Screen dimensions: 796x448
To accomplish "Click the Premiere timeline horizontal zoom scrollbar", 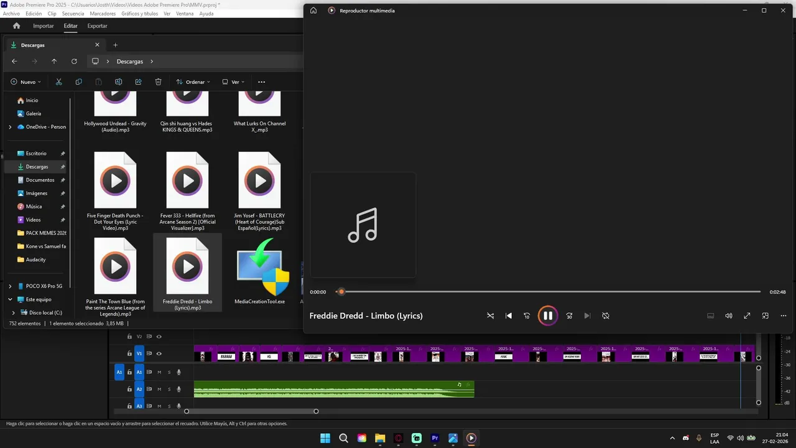I will point(251,411).
